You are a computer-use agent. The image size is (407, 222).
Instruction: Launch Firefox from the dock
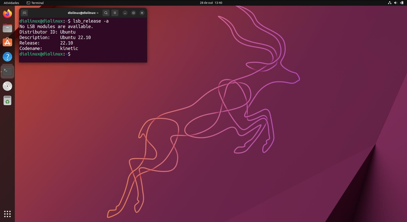click(x=7, y=14)
